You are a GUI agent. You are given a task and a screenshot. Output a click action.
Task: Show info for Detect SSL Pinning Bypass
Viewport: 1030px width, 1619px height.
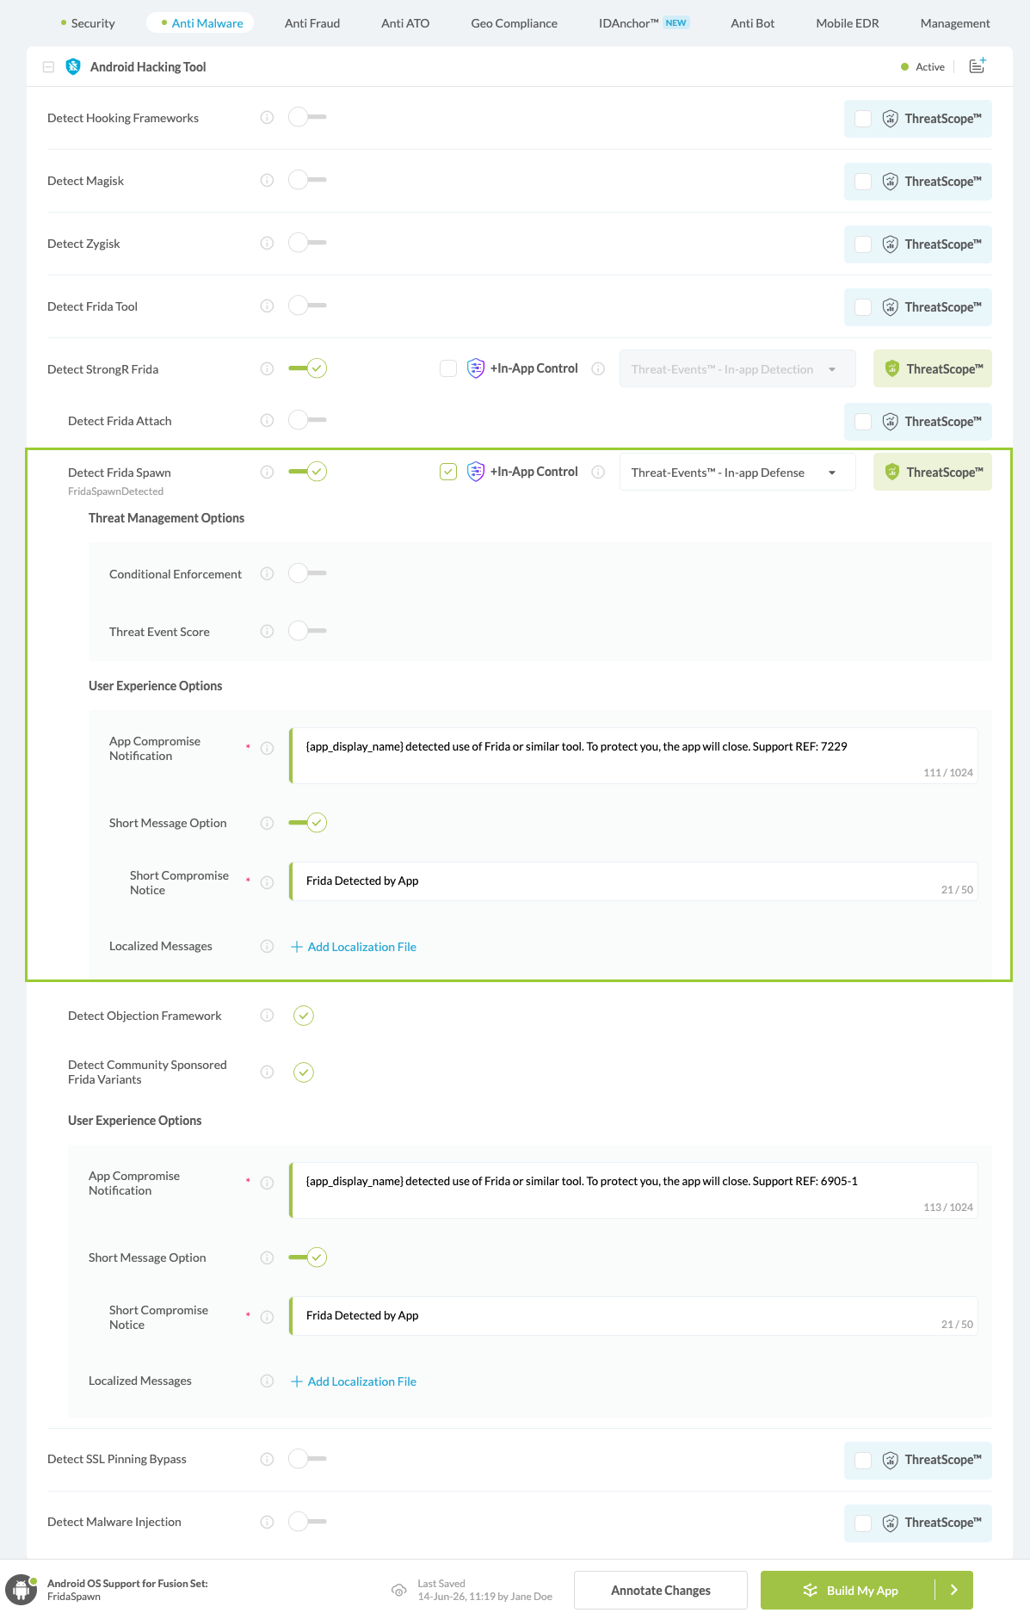coord(267,1459)
